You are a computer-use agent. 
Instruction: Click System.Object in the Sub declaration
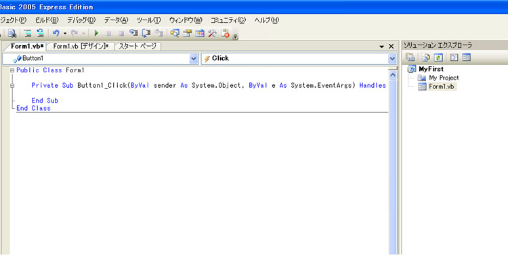click(216, 86)
